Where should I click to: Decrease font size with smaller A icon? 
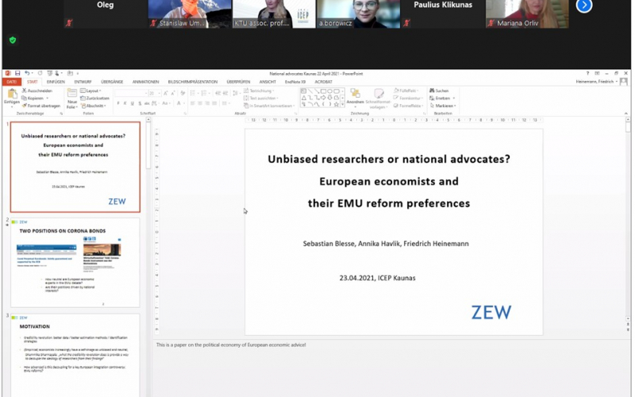(x=173, y=93)
